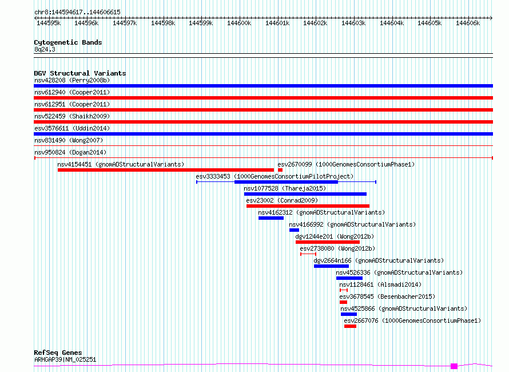This screenshot has height=372, width=509.
Task: Open the nsv1077528 (Thareja2015) label
Action: pos(285,188)
